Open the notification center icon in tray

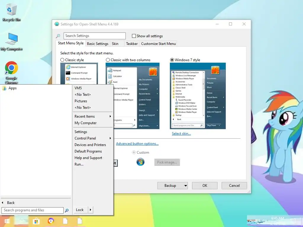[293, 221]
